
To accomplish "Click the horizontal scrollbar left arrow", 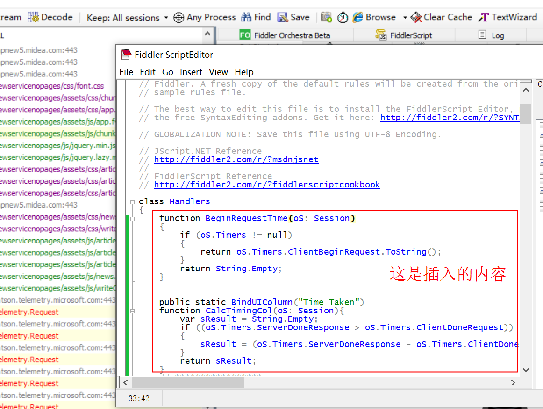I will pos(125,382).
